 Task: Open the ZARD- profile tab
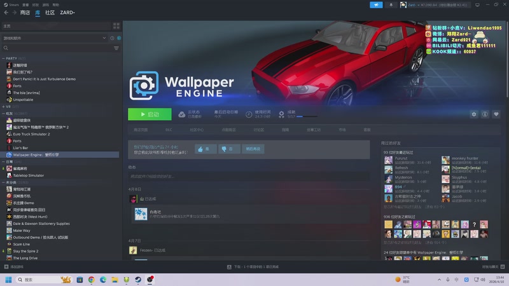click(67, 13)
